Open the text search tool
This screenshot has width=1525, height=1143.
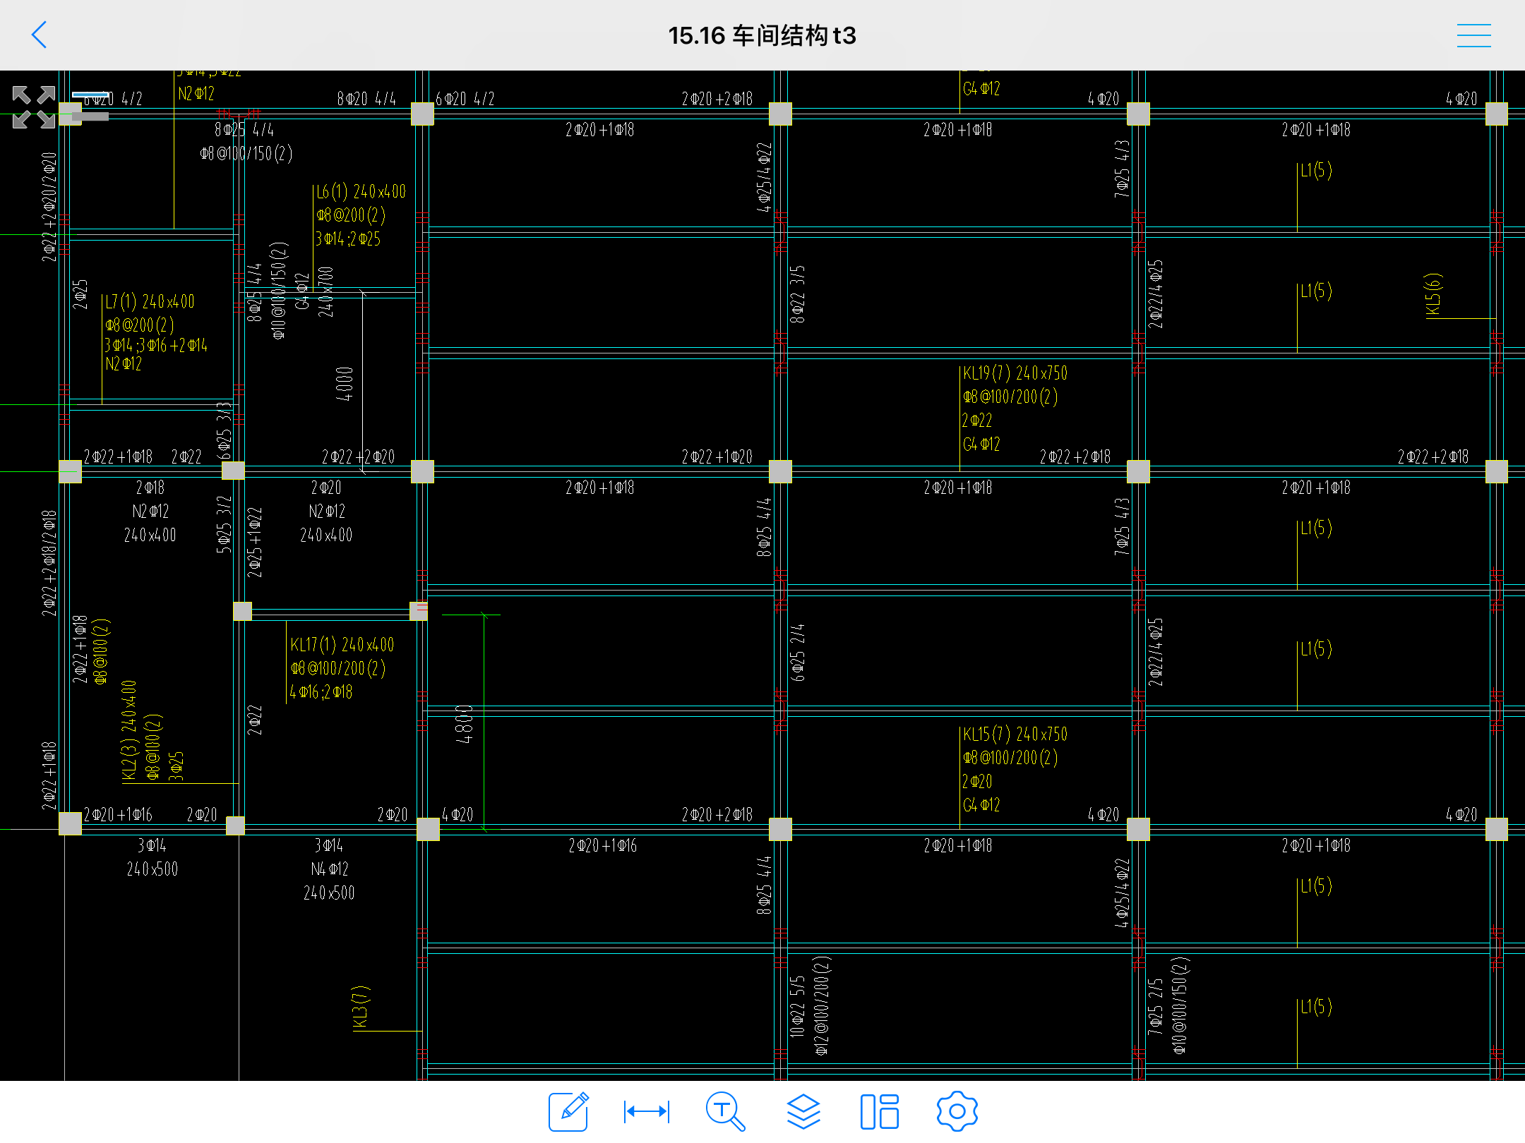coord(725,1111)
